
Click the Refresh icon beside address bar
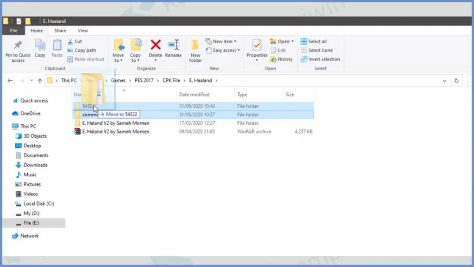(x=456, y=80)
